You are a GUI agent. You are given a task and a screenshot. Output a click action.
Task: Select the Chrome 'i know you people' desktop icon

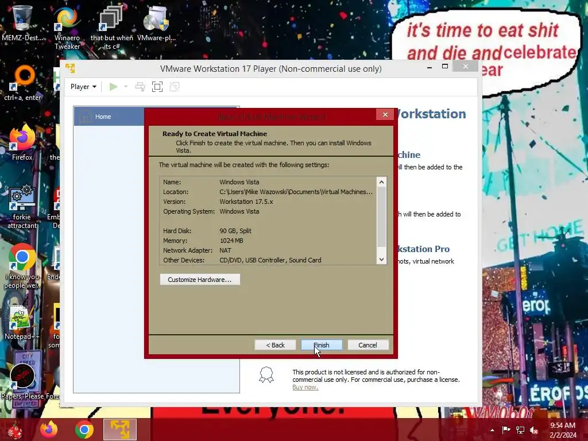click(22, 266)
